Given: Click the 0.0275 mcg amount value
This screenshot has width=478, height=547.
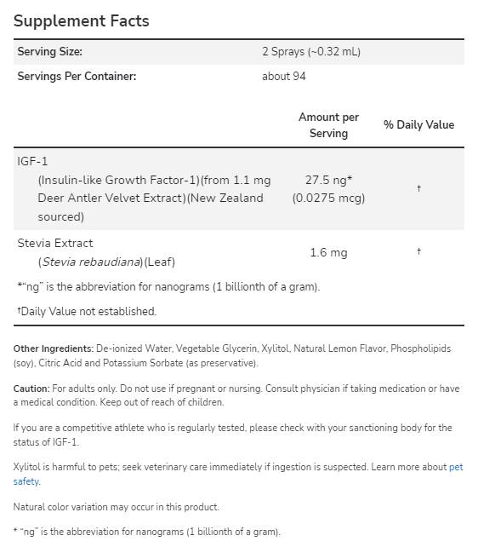Looking at the screenshot, I should pos(328,199).
